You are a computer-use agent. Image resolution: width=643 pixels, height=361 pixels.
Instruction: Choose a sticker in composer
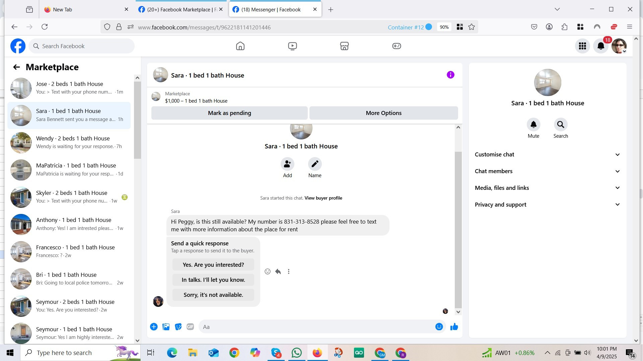[178, 327]
